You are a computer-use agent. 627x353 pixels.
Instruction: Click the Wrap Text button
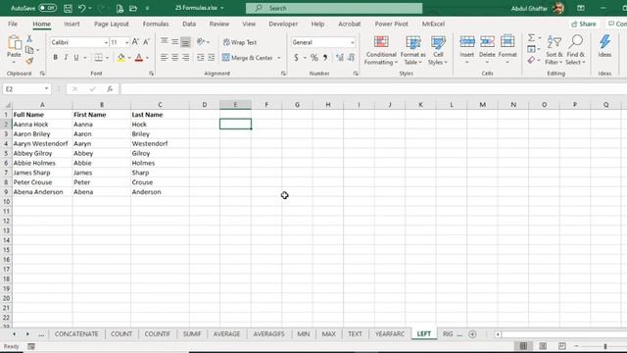[x=240, y=42]
